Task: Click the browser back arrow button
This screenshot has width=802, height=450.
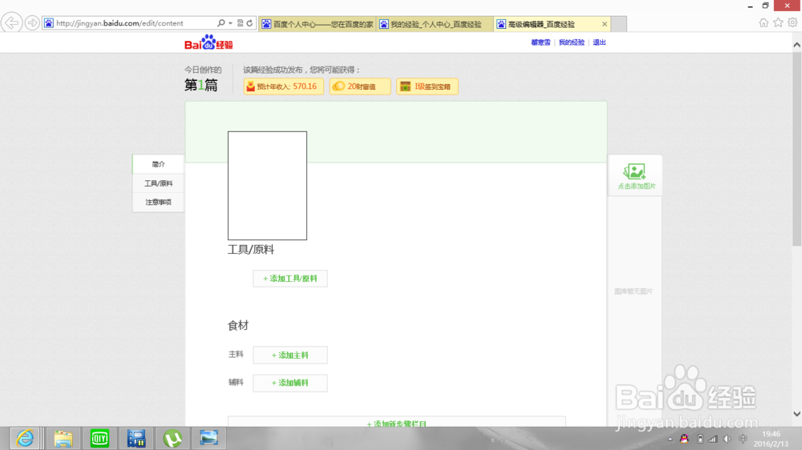Action: (x=11, y=23)
